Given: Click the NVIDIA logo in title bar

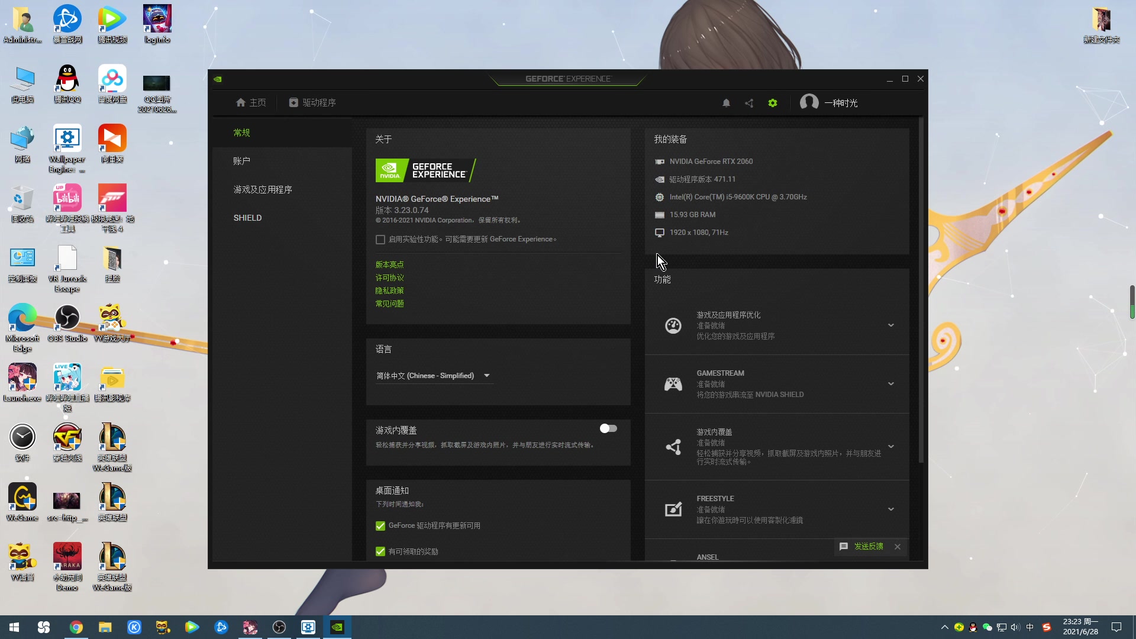Looking at the screenshot, I should (x=218, y=79).
